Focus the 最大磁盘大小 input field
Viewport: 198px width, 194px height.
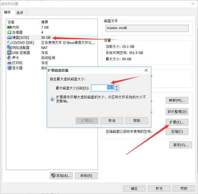click(103, 88)
